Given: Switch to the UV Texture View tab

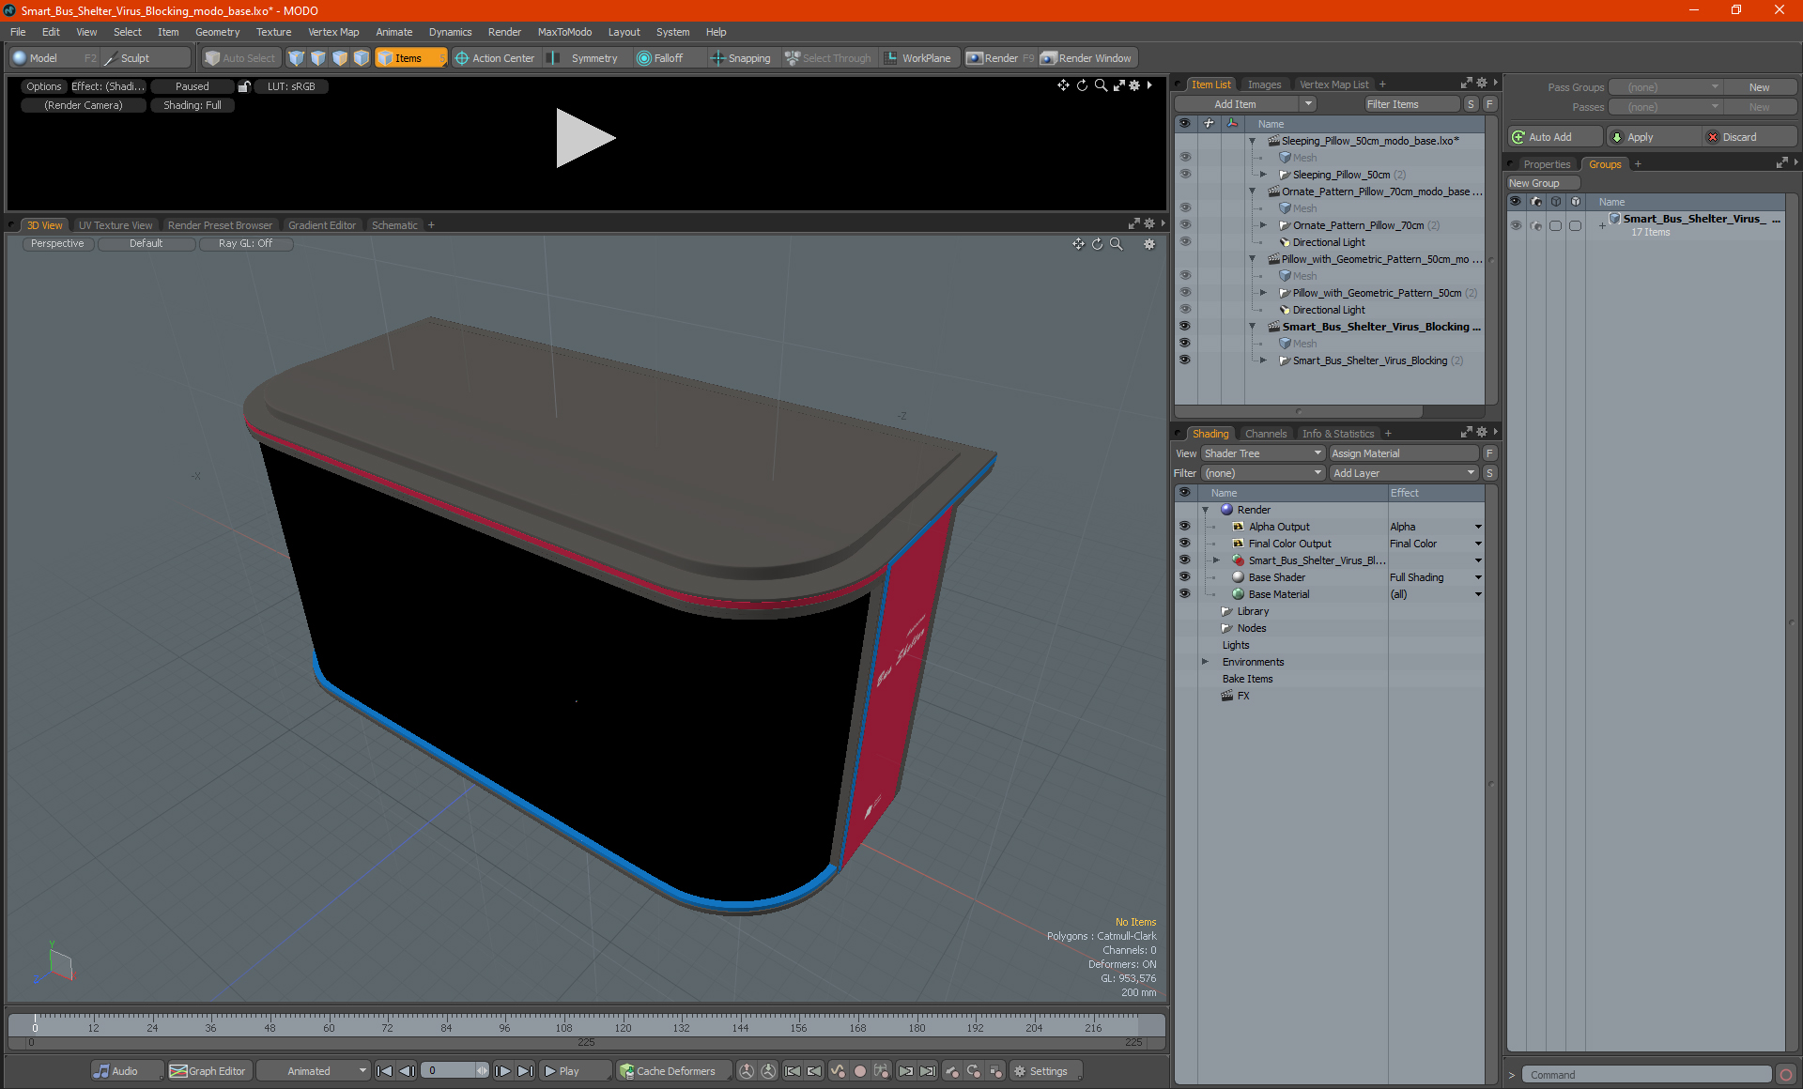Looking at the screenshot, I should pyautogui.click(x=116, y=225).
